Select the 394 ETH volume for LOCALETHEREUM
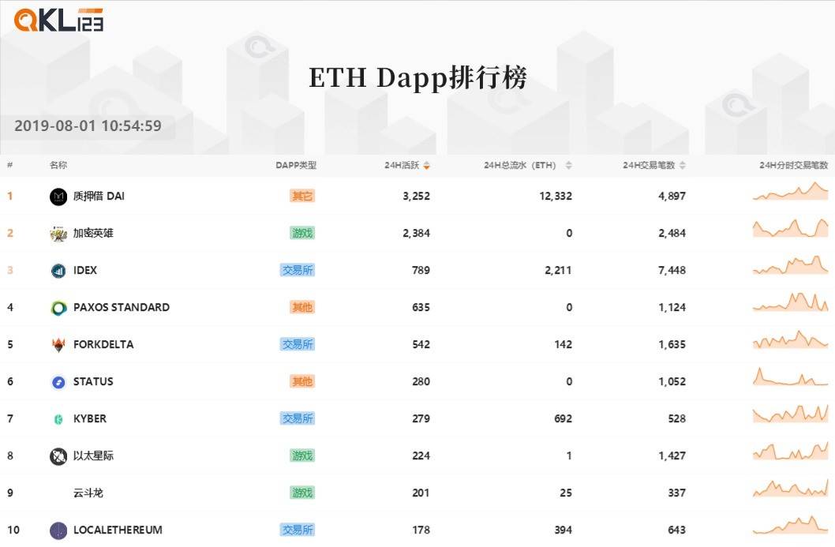Screen dimensions: 835x547 click(x=563, y=530)
